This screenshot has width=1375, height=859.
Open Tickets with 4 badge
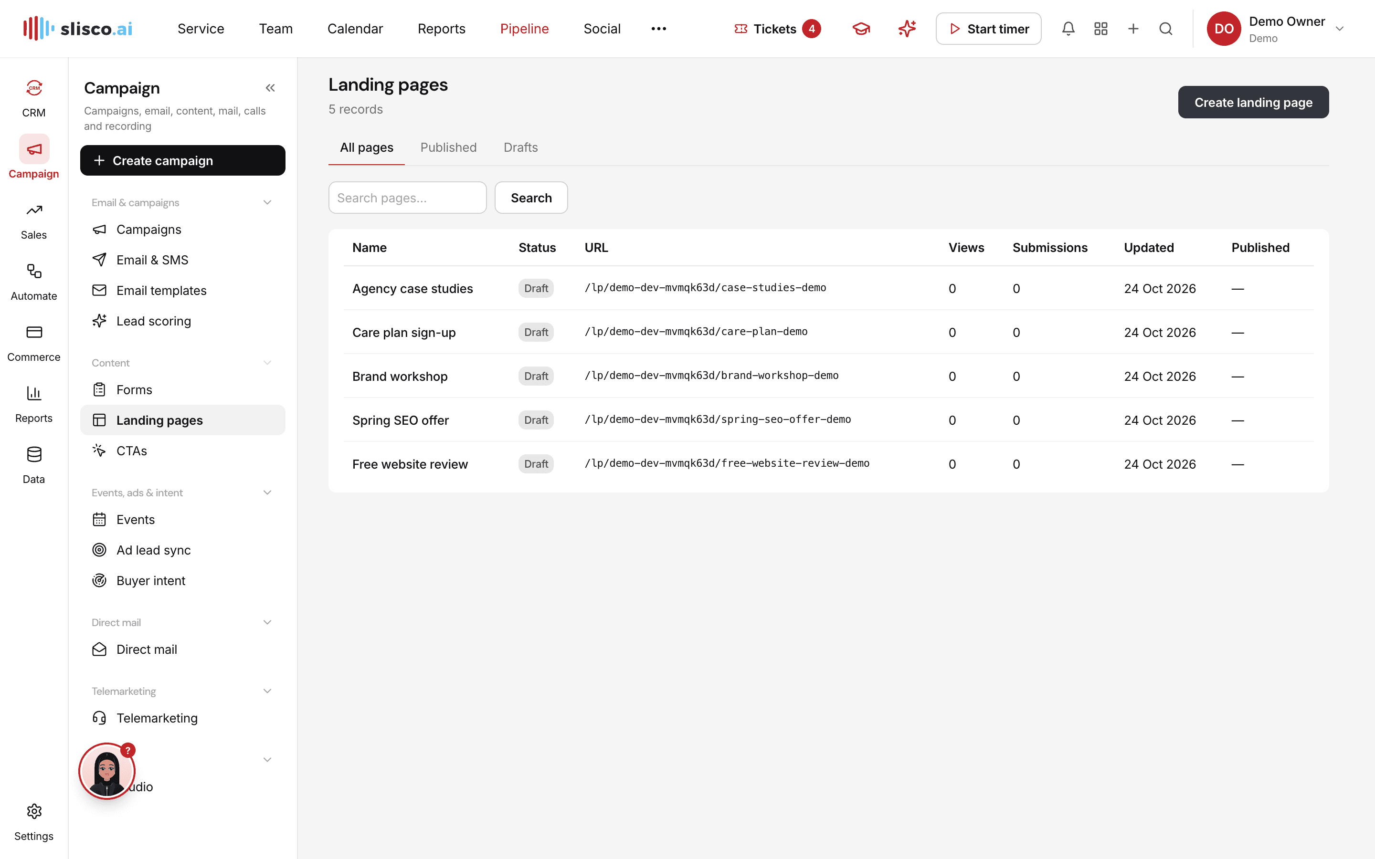pos(777,29)
